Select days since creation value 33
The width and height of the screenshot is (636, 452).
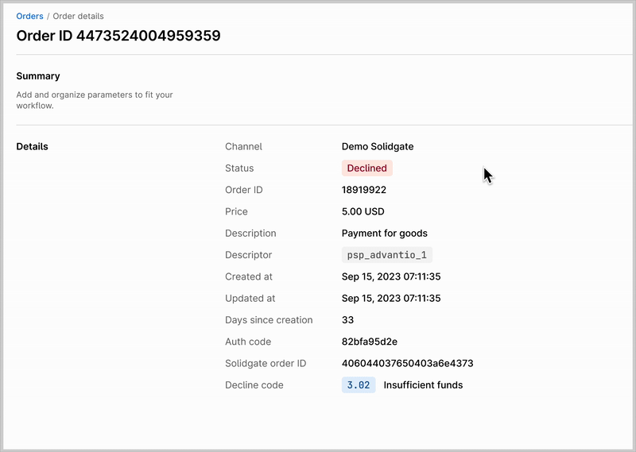347,320
